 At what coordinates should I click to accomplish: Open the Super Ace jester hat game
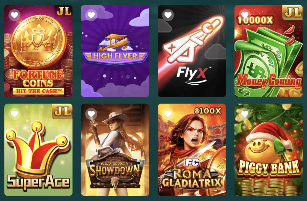point(38,150)
